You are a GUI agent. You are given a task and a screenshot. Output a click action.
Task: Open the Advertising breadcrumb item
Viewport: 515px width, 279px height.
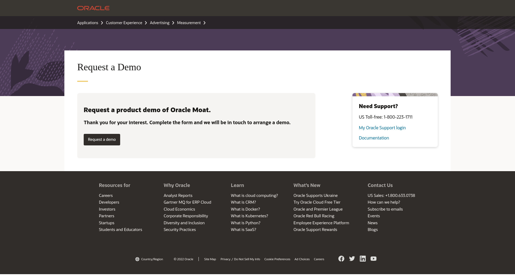(x=160, y=23)
